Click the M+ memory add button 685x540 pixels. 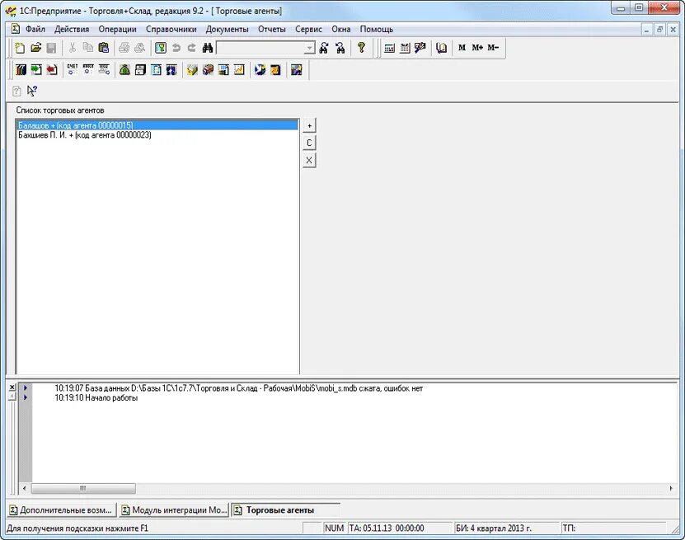477,48
